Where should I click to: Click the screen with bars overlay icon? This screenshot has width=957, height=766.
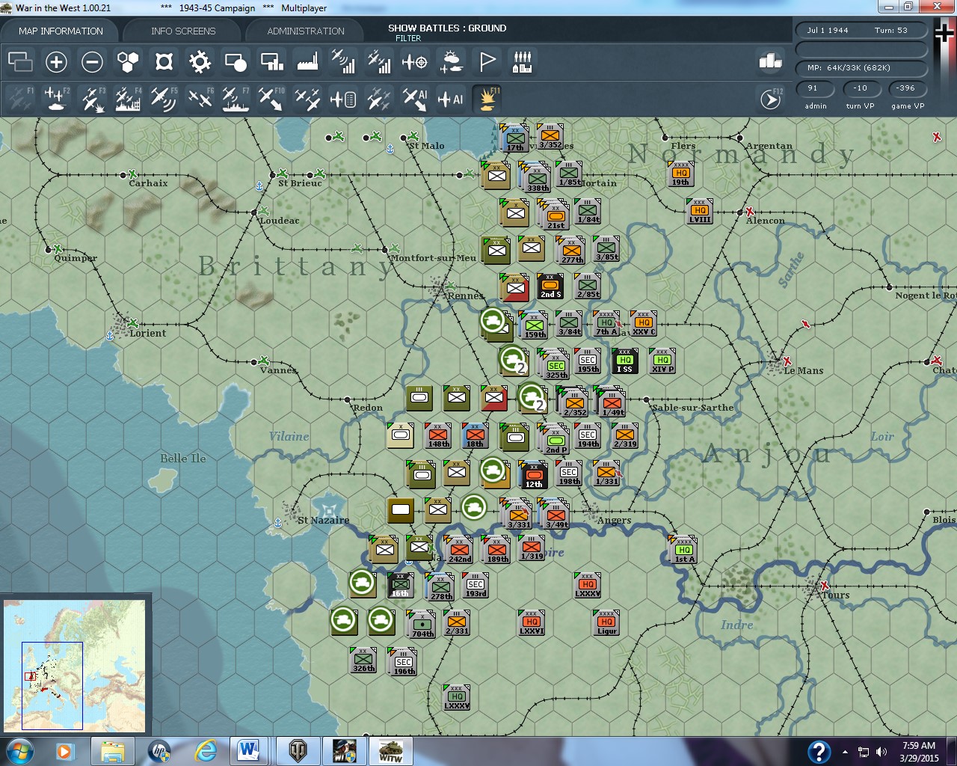pos(271,62)
